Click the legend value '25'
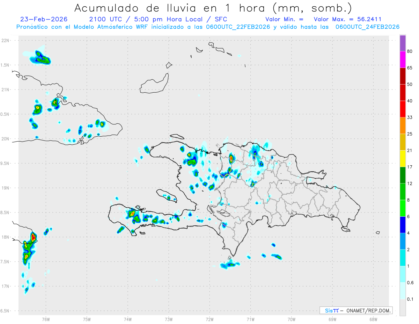The height and width of the screenshot is (324, 419). (410, 134)
